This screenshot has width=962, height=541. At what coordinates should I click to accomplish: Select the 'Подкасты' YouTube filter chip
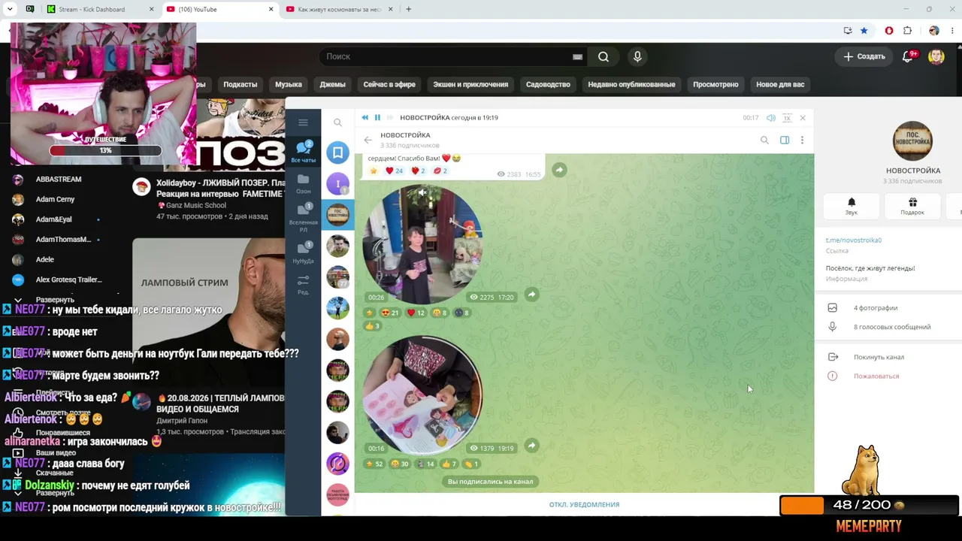click(x=240, y=84)
